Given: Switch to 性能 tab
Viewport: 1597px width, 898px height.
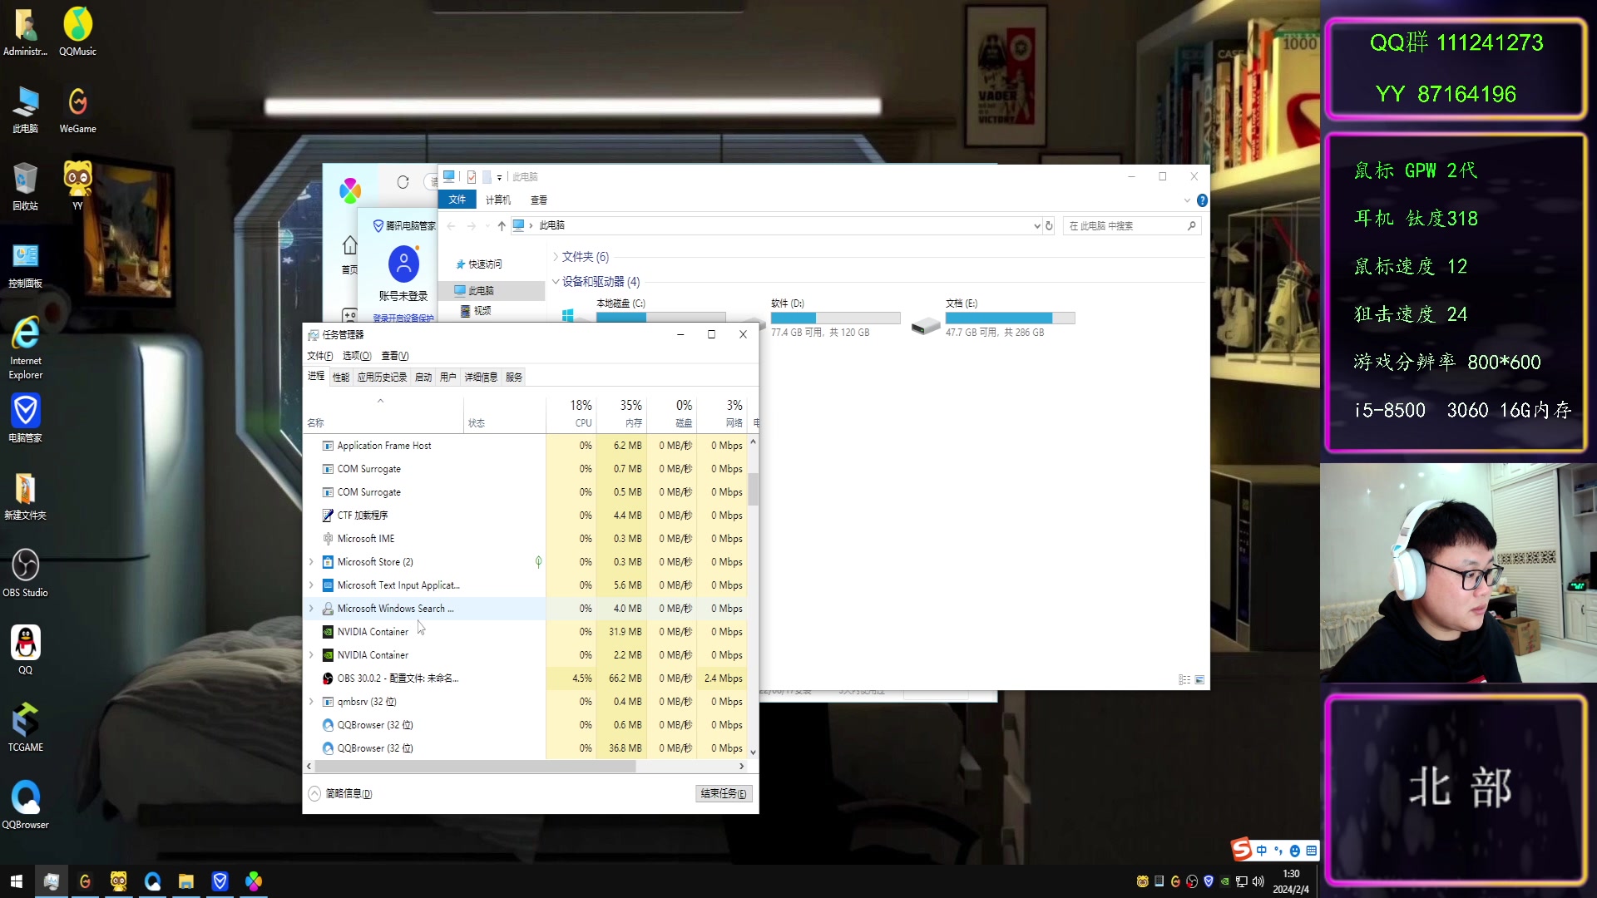Looking at the screenshot, I should click(x=341, y=377).
